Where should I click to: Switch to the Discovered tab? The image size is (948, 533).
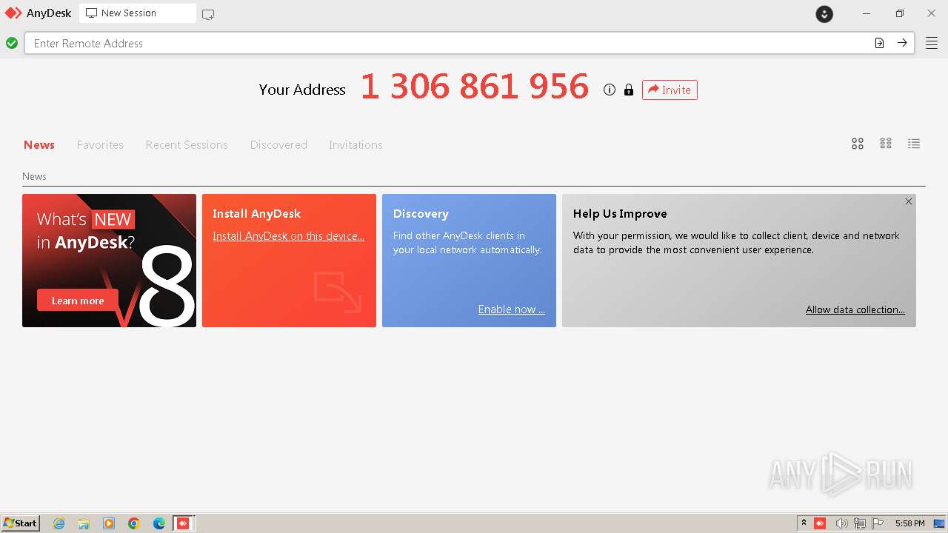278,144
